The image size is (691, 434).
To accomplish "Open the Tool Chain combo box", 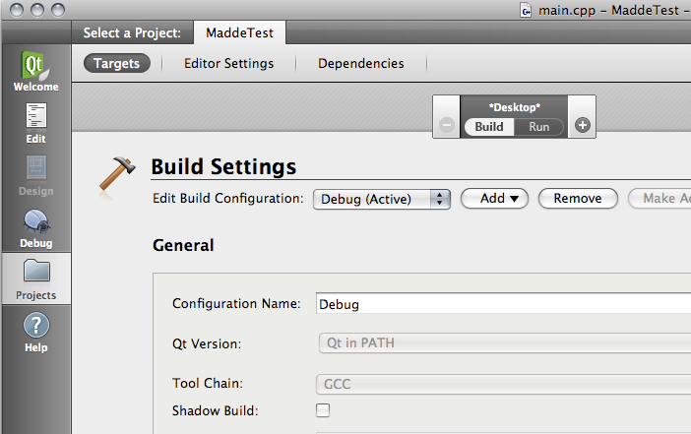I will (x=504, y=384).
